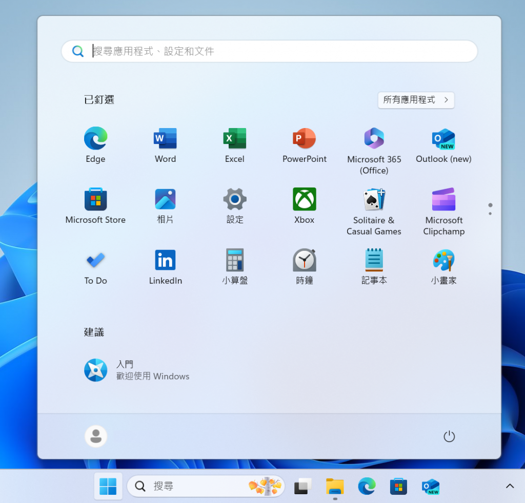Open Task View from the taskbar
525x503 pixels.
coord(302,486)
